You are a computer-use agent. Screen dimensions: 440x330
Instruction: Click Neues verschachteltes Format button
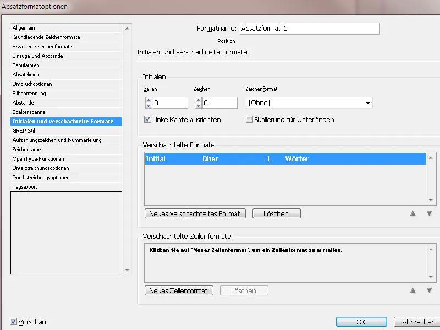click(195, 213)
